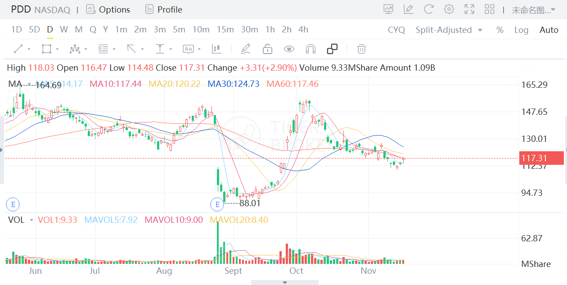Screen dimensions: 567x285
Task: Click the magnet snapping icon
Action: point(310,49)
